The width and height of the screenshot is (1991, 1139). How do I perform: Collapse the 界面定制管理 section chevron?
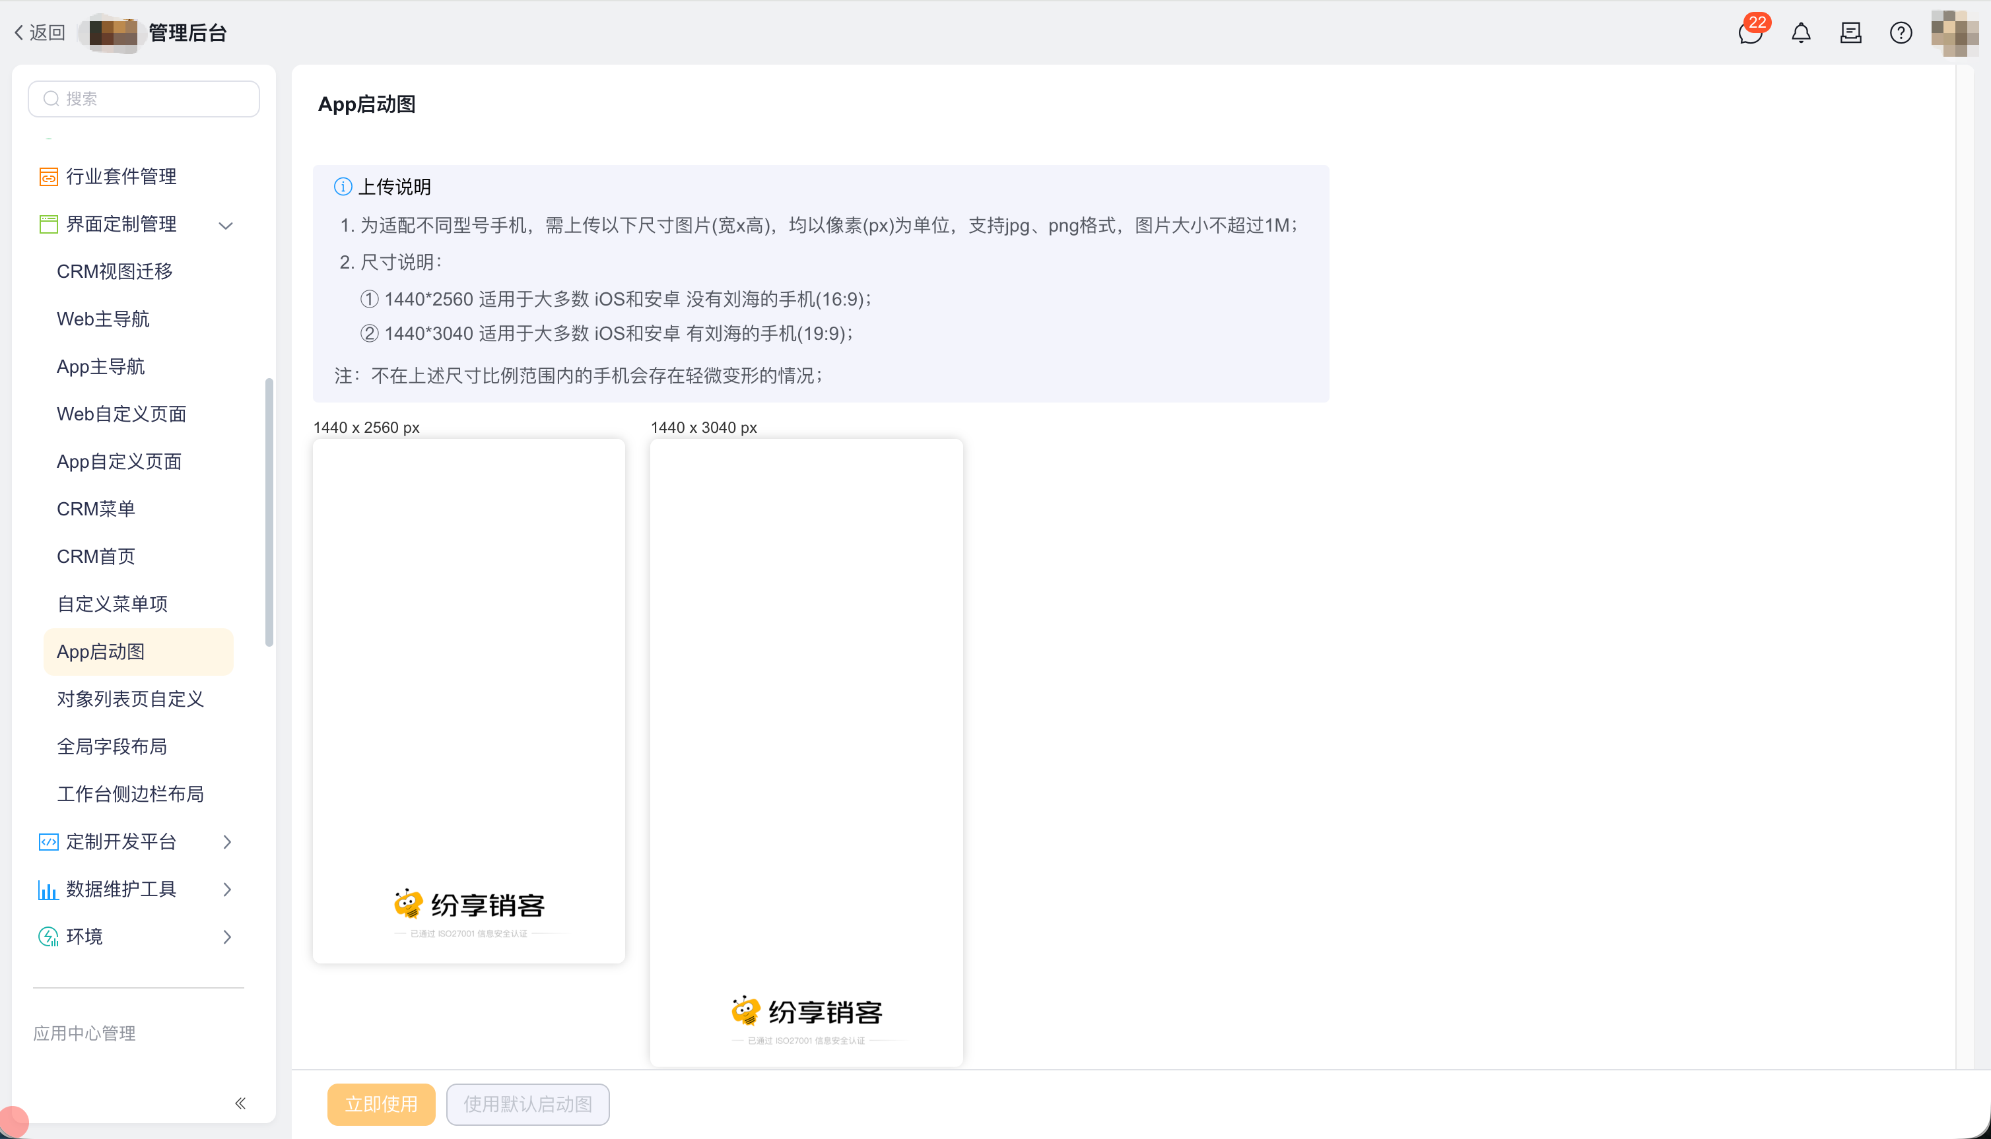226,226
